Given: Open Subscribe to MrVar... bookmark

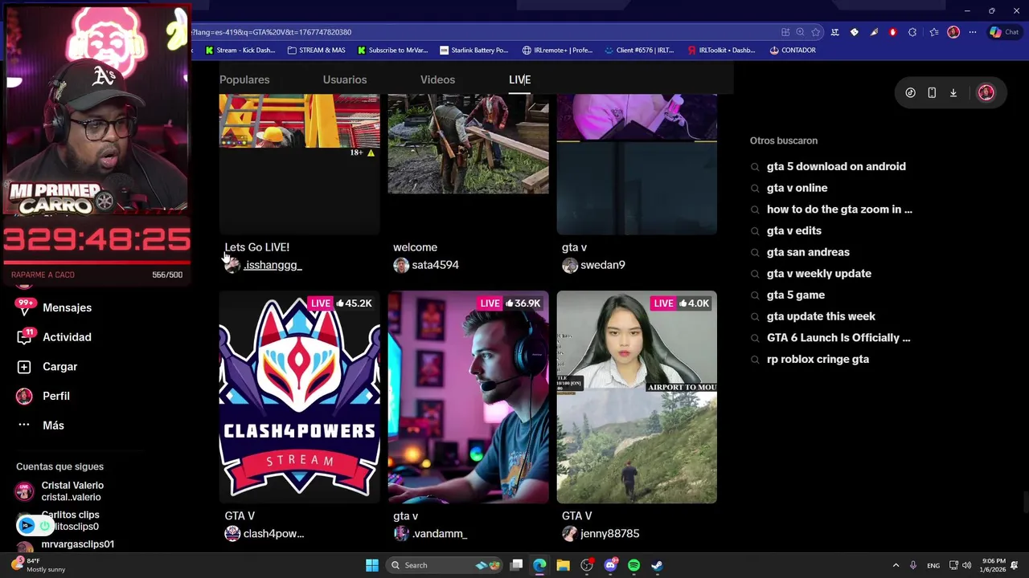Looking at the screenshot, I should pyautogui.click(x=392, y=50).
